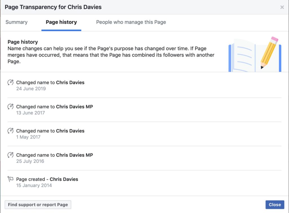Open the Summary tab
Viewport: 289px width, 213px height.
[16, 22]
